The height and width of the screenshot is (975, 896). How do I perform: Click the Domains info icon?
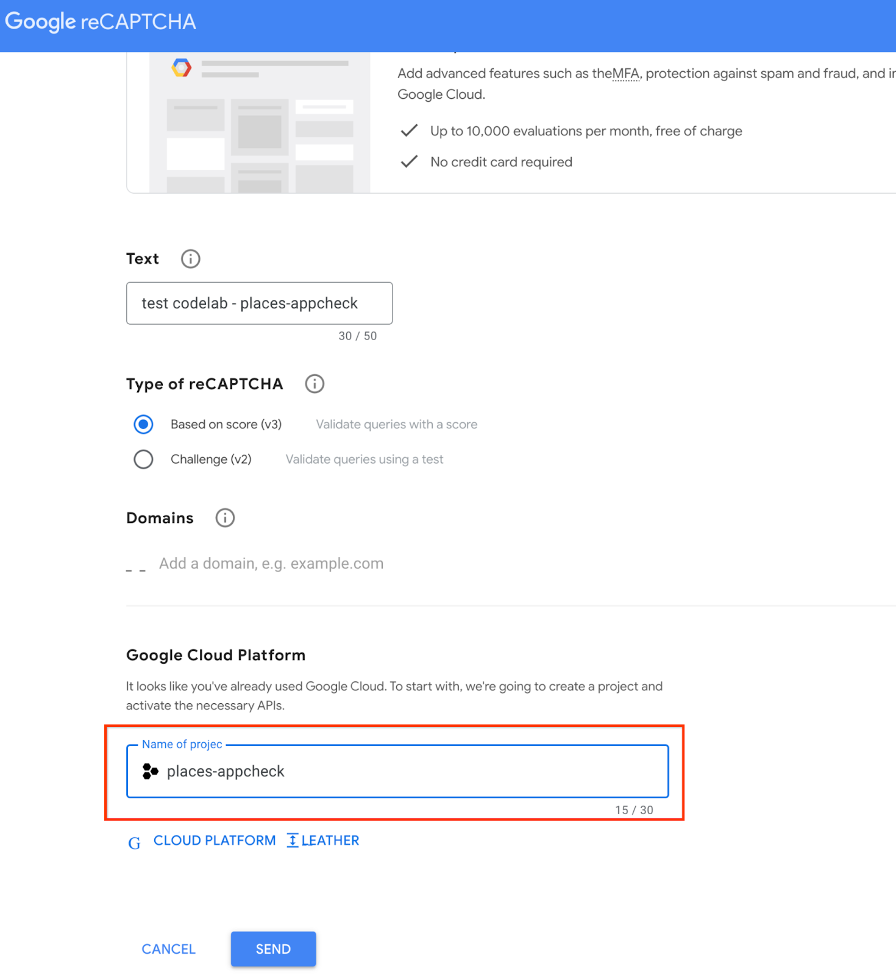pos(225,518)
